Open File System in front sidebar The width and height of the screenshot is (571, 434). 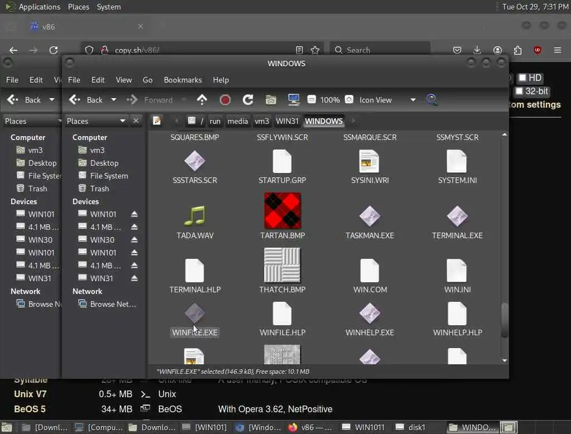[104, 176]
